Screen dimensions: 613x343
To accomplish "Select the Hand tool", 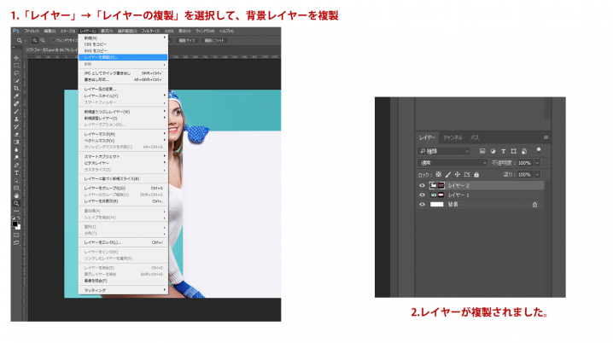I will (x=16, y=195).
